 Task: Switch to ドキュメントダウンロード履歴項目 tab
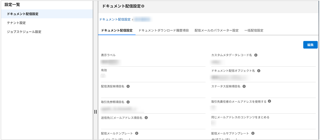(x=163, y=31)
